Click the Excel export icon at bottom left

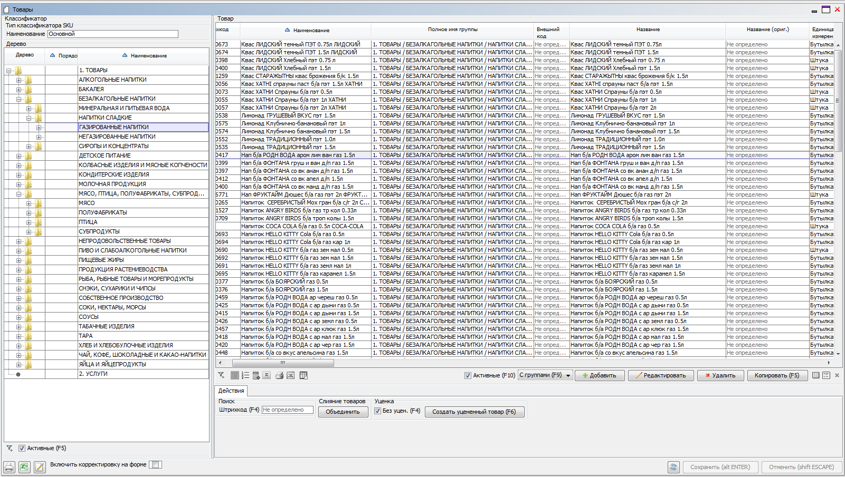point(24,467)
